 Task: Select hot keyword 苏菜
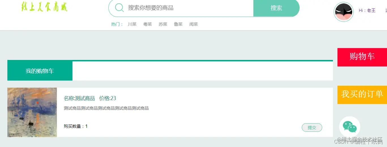point(163,24)
